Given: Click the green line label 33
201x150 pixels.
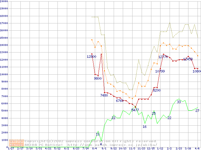Looking at the screenshot, I should click(x=179, y=102).
